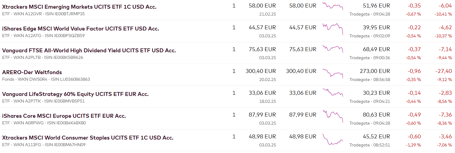Open Xtrackers MSCI Emerging Markets ETF link
The width and height of the screenshot is (455, 153).
tap(79, 7)
